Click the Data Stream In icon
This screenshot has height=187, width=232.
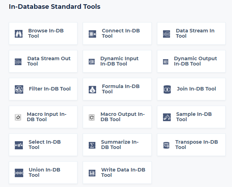(x=167, y=34)
